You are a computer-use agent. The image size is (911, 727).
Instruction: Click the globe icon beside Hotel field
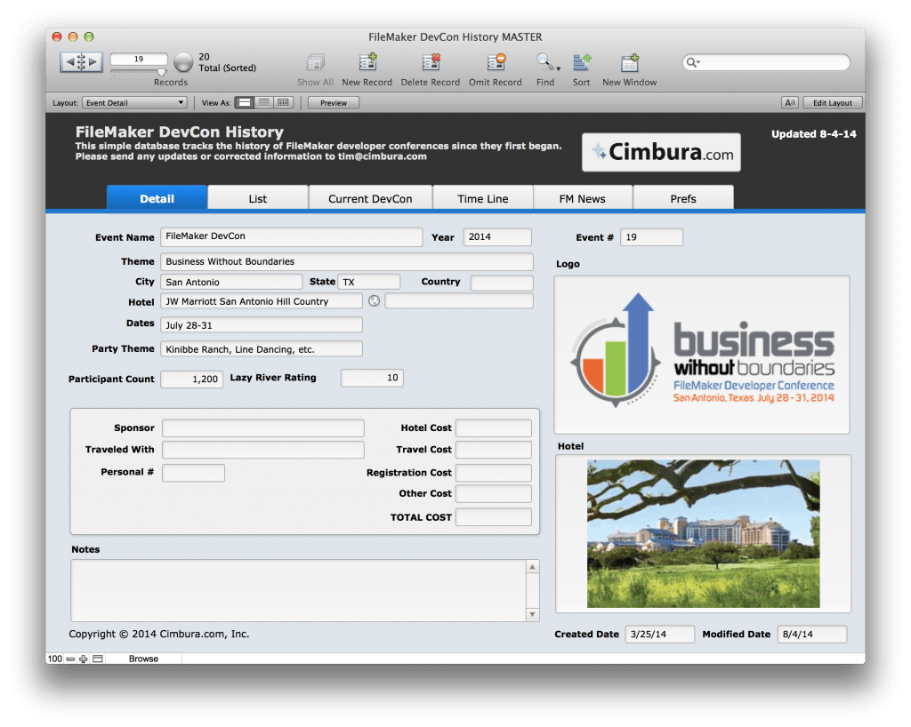tap(374, 301)
